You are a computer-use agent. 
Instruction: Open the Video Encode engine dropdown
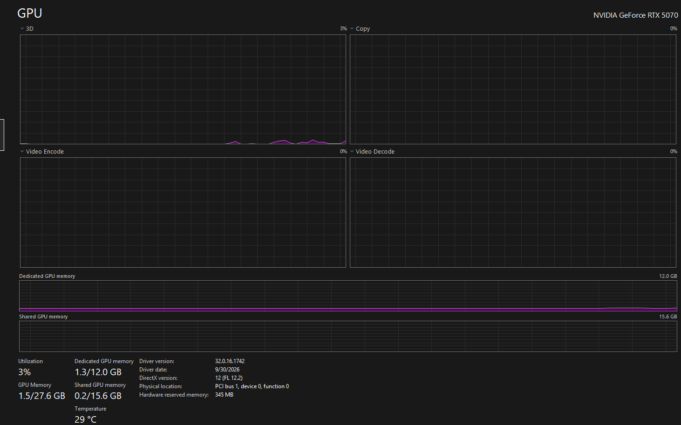[x=42, y=151]
